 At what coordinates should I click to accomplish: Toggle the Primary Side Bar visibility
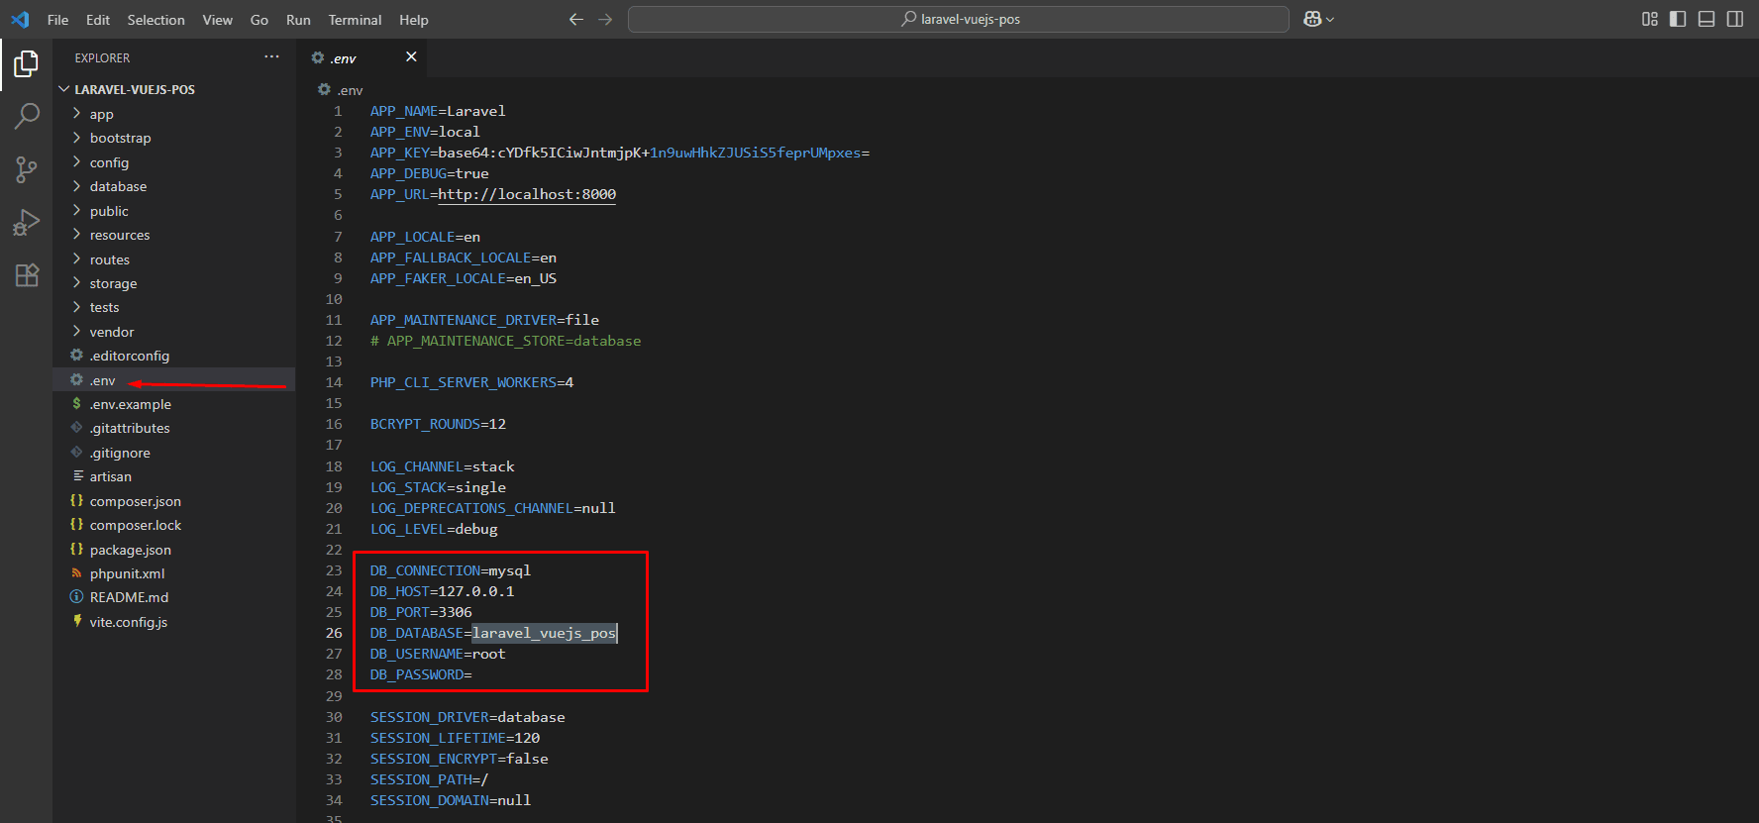click(1678, 19)
